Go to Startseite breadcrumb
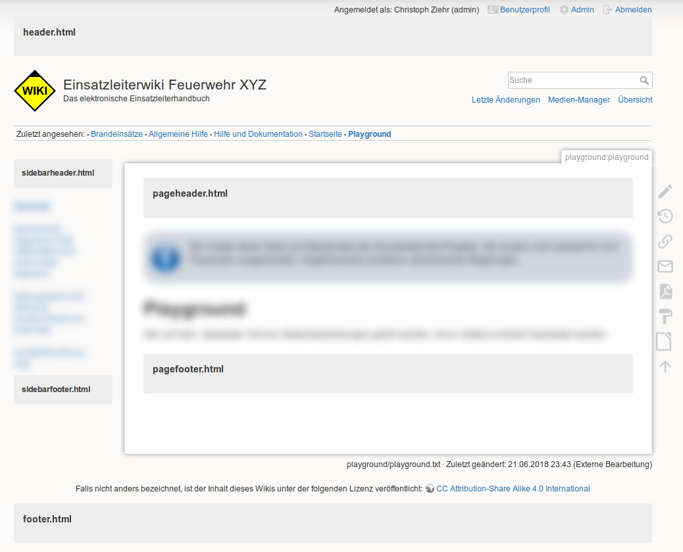This screenshot has height=552, width=683. click(325, 134)
